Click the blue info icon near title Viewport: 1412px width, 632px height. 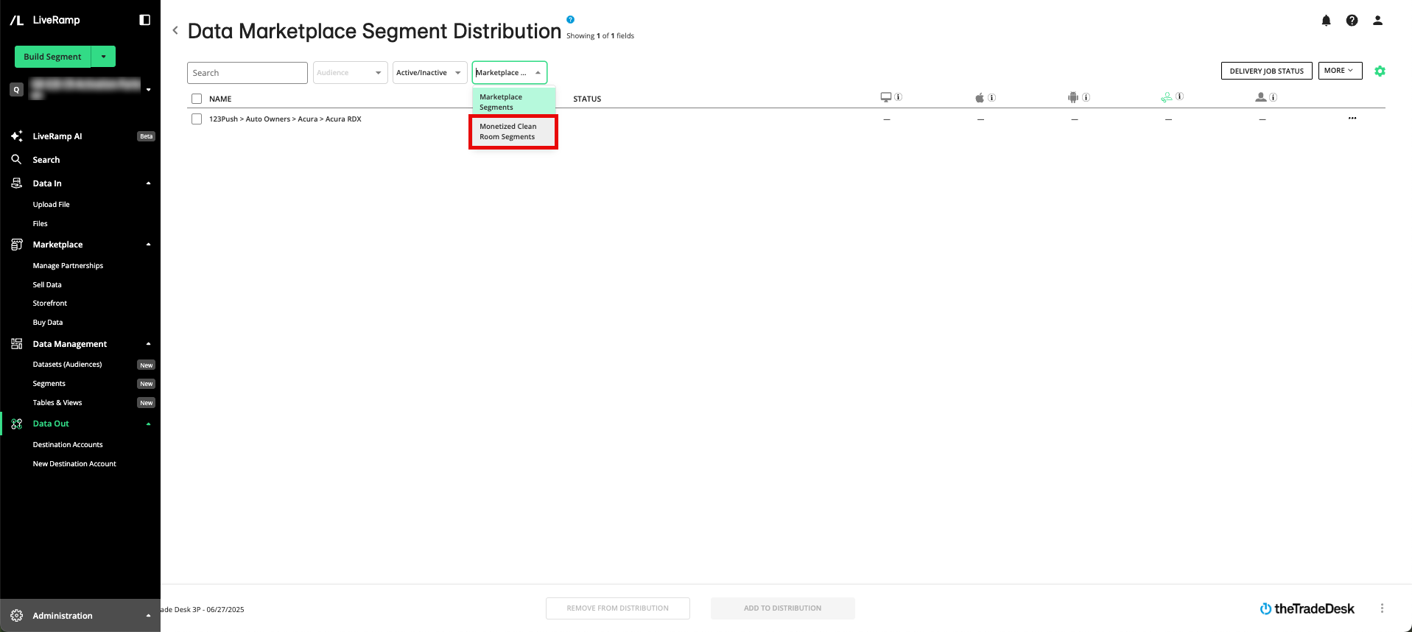[x=570, y=20]
